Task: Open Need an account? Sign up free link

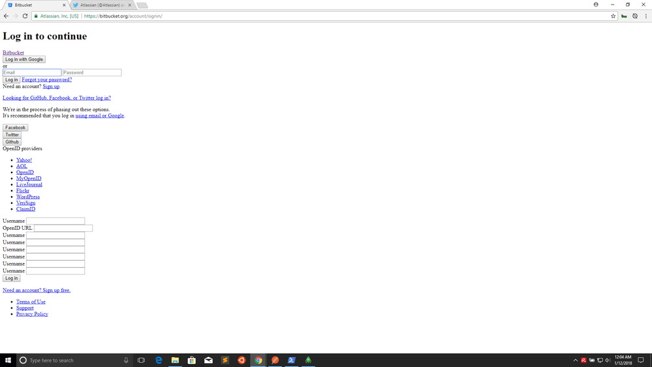Action: point(37,290)
